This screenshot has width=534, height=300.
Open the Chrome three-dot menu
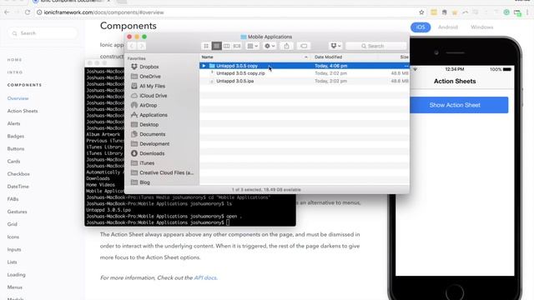(x=527, y=12)
